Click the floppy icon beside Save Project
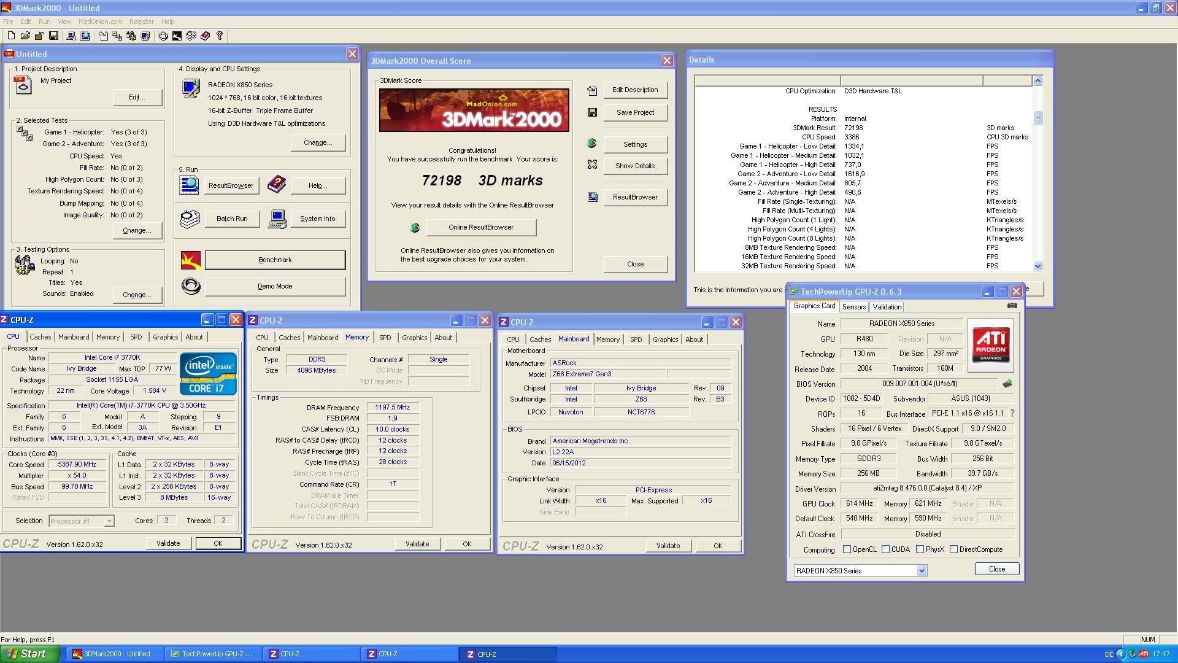The width and height of the screenshot is (1178, 663). point(592,112)
